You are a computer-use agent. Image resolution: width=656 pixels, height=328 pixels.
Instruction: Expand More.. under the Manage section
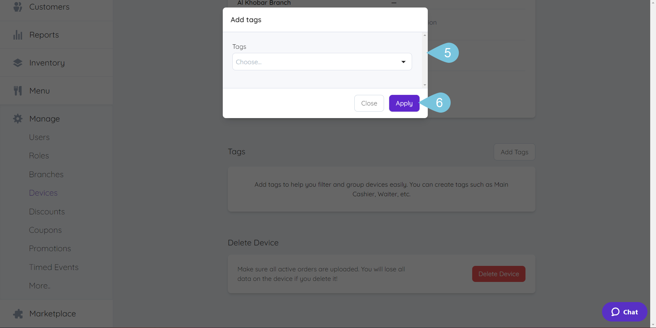point(39,285)
